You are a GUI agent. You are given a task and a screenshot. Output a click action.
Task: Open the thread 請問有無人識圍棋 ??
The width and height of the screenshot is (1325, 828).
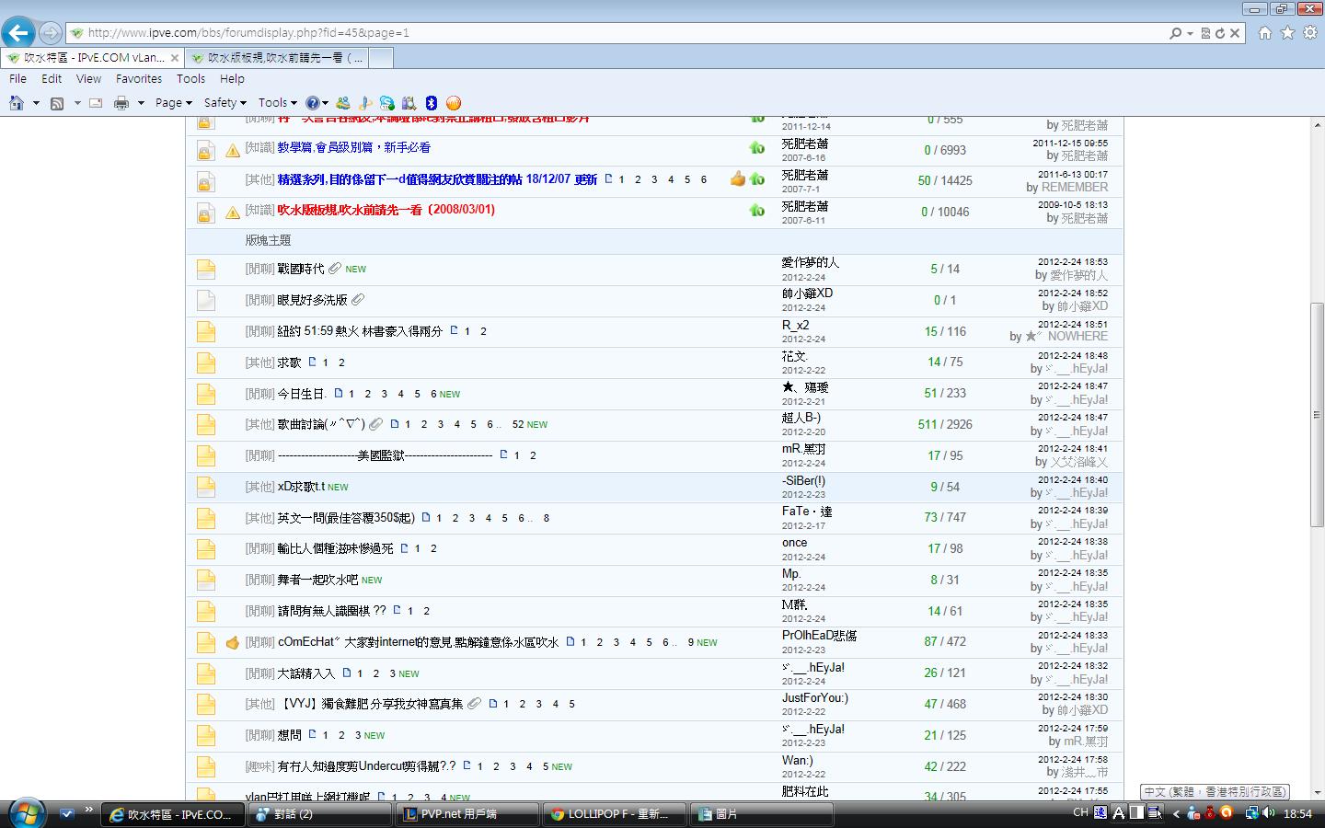point(331,611)
